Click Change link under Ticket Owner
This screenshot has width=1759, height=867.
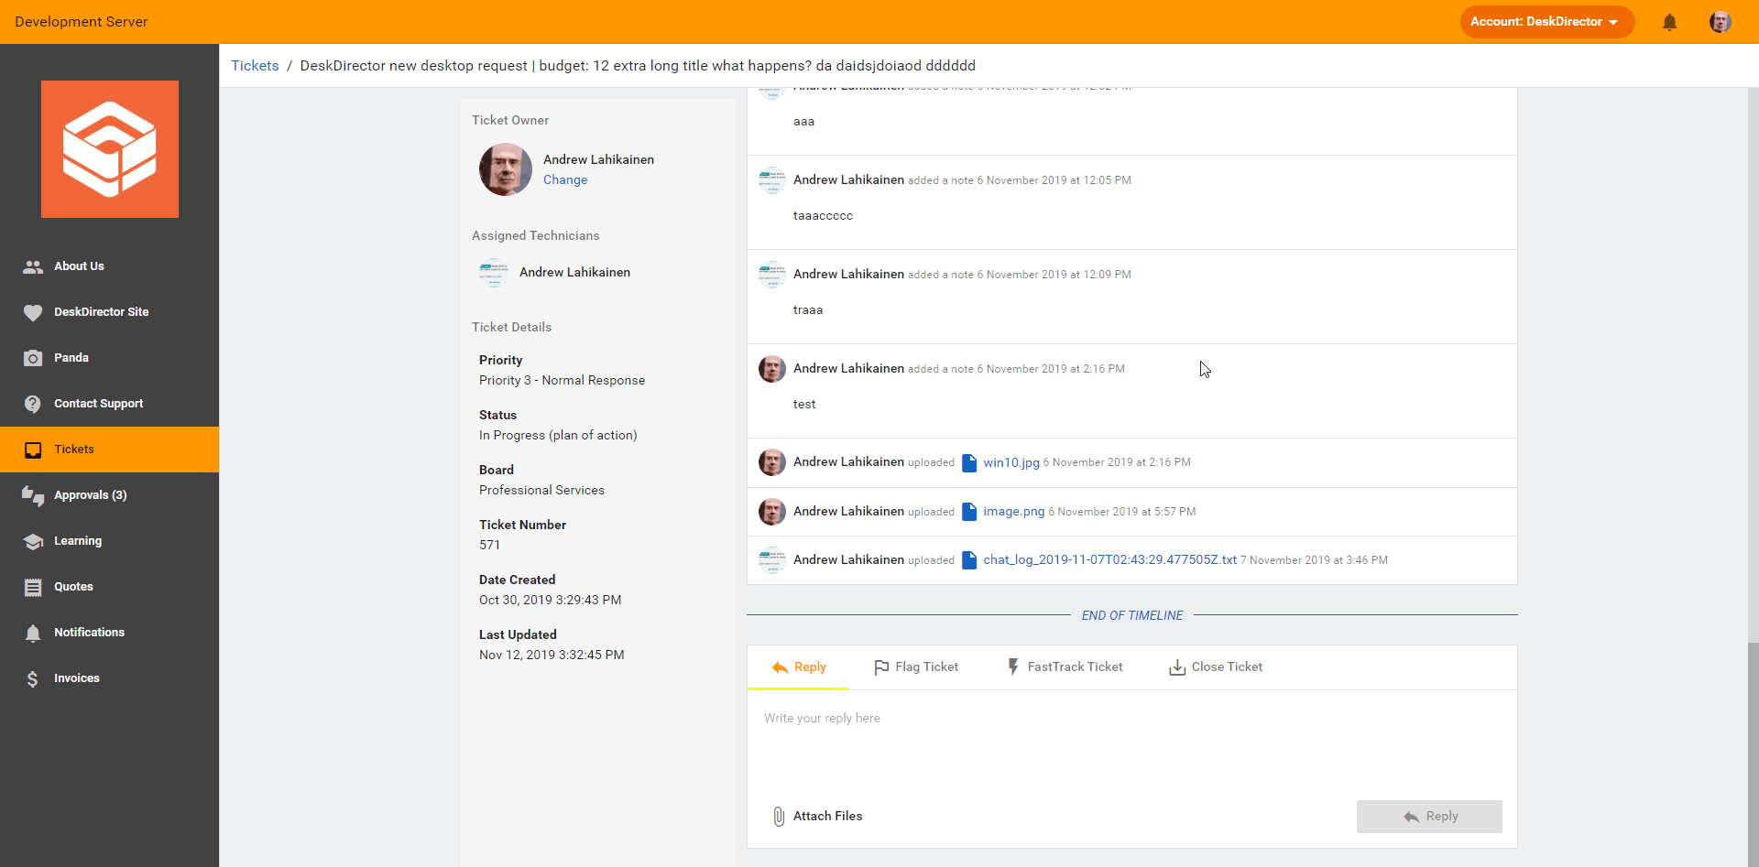point(565,180)
